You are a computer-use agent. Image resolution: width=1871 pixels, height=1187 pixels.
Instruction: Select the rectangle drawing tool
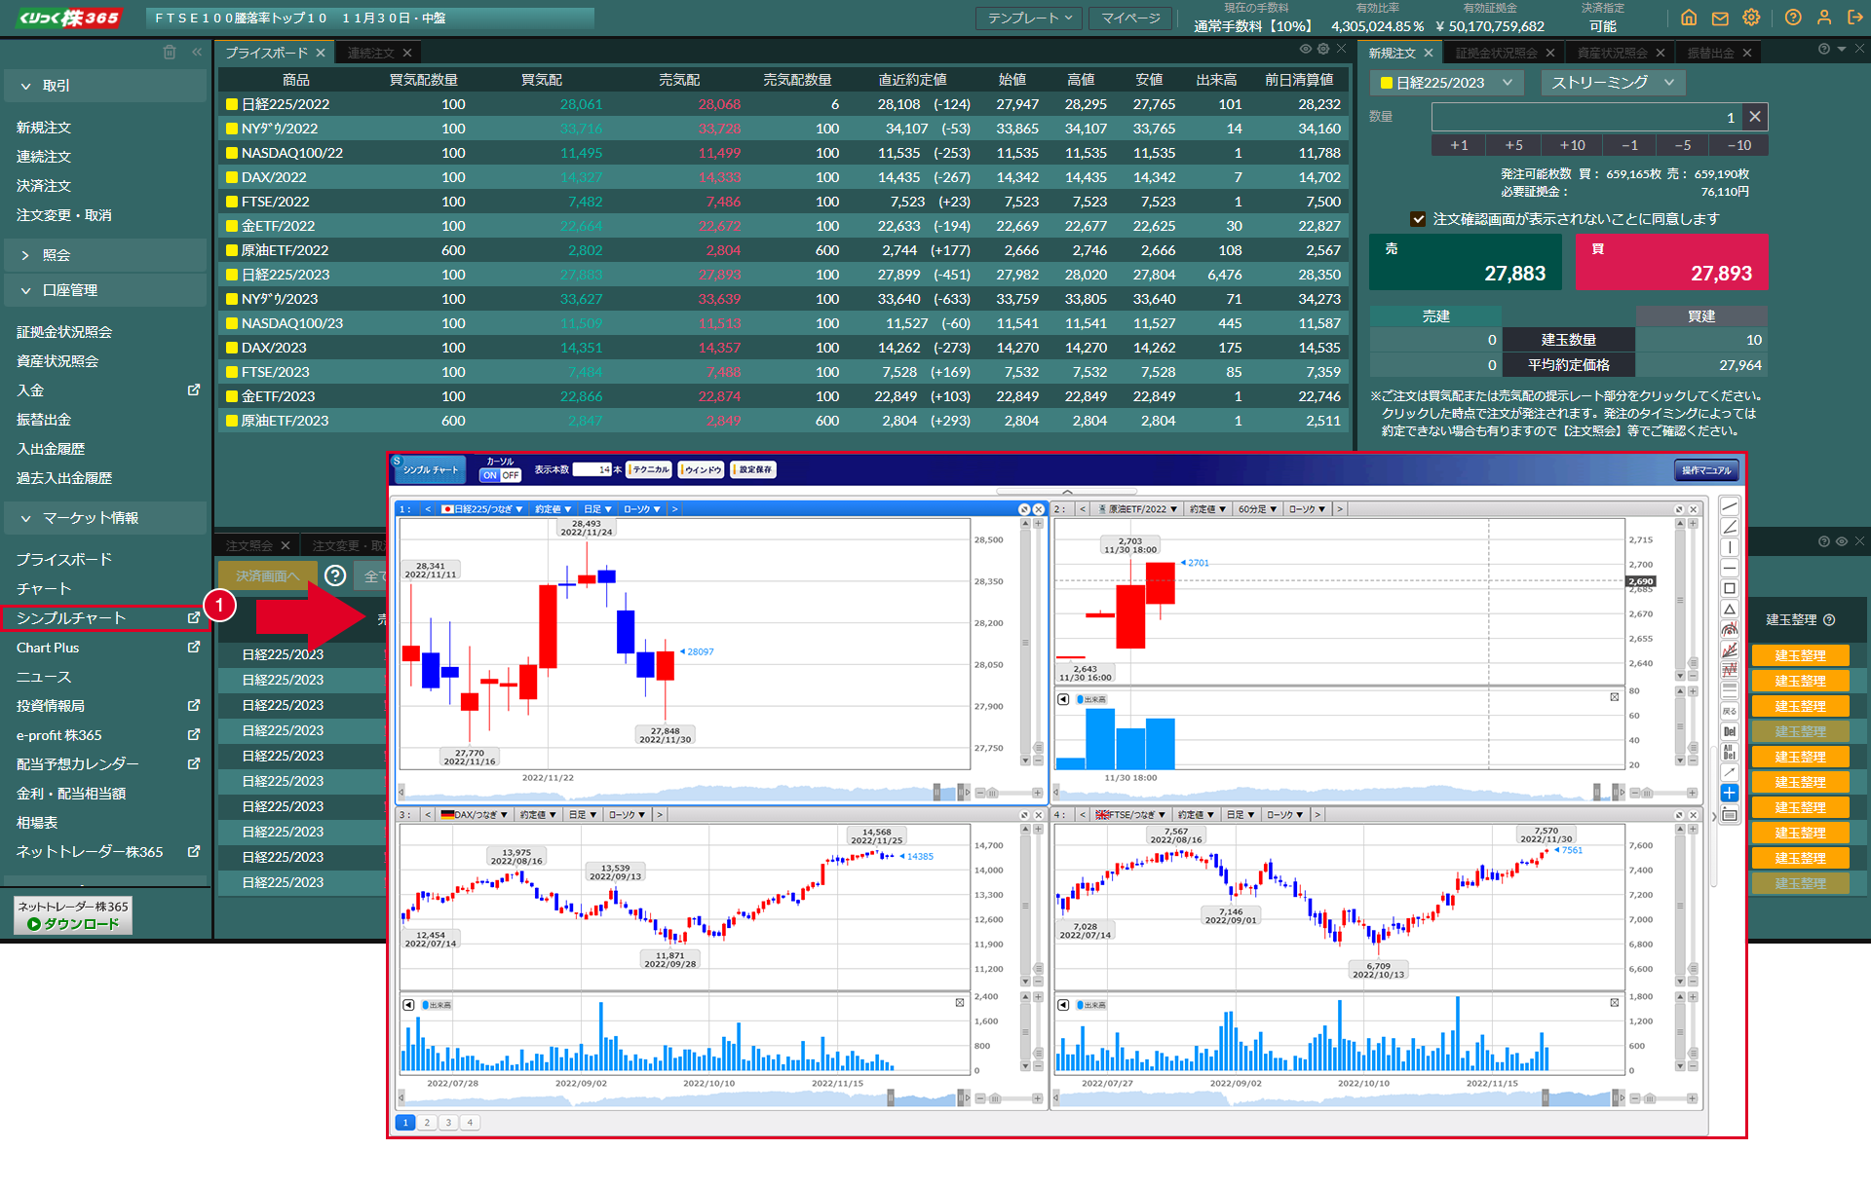(x=1730, y=588)
